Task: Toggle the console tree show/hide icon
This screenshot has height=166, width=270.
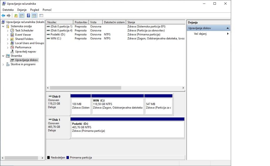Action: [21, 16]
